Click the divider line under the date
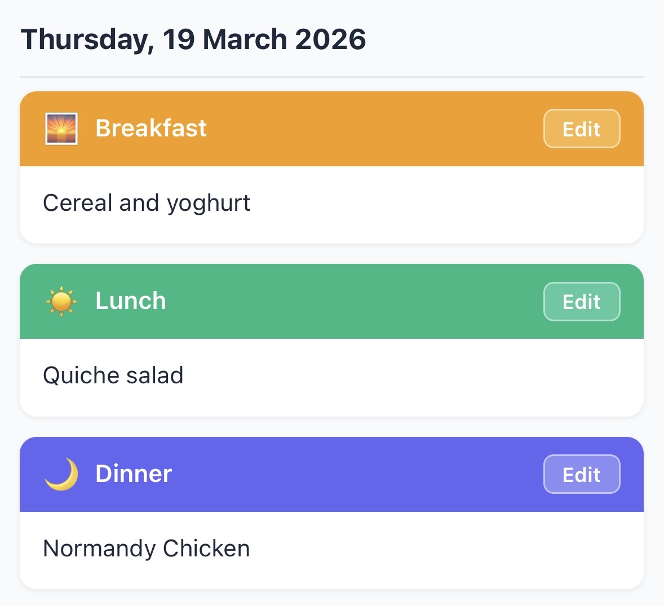Screen dimensions: 664x606 [331, 76]
